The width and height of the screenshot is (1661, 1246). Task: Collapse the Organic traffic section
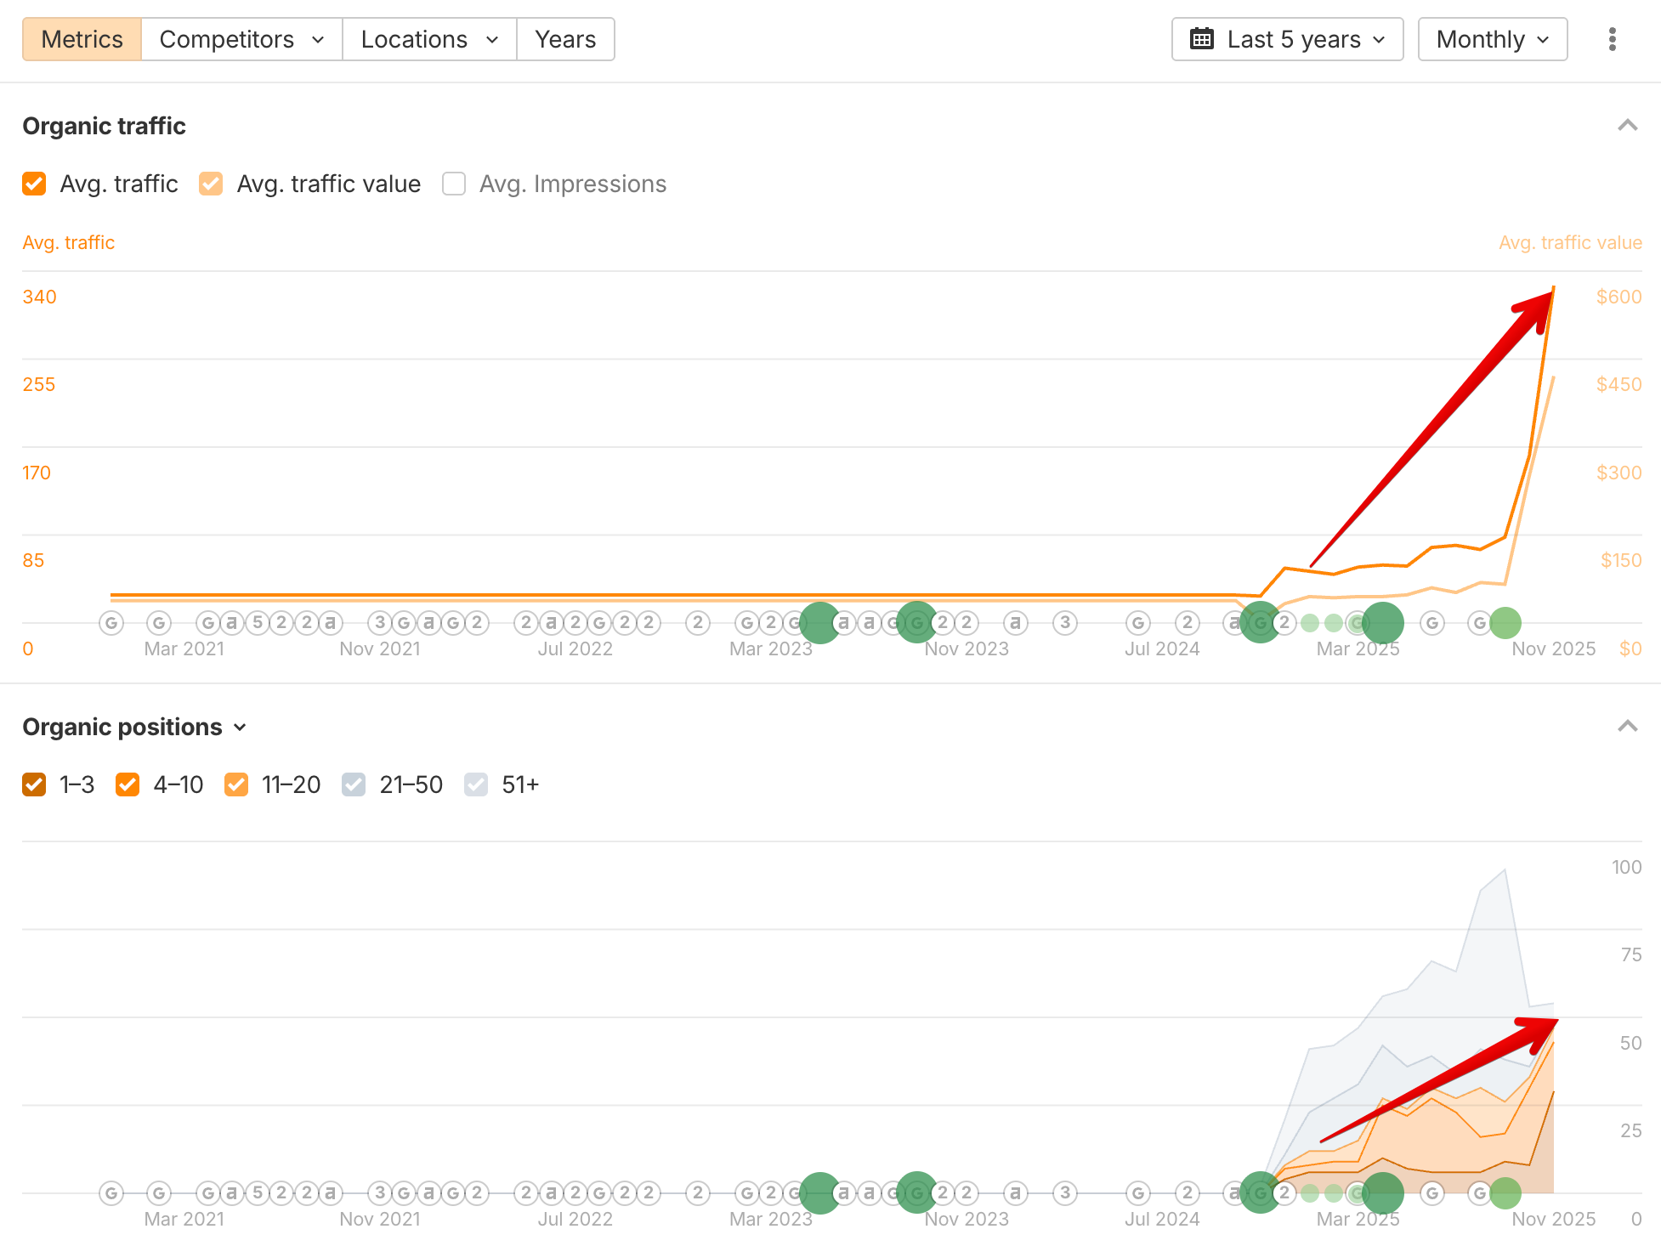1629,125
